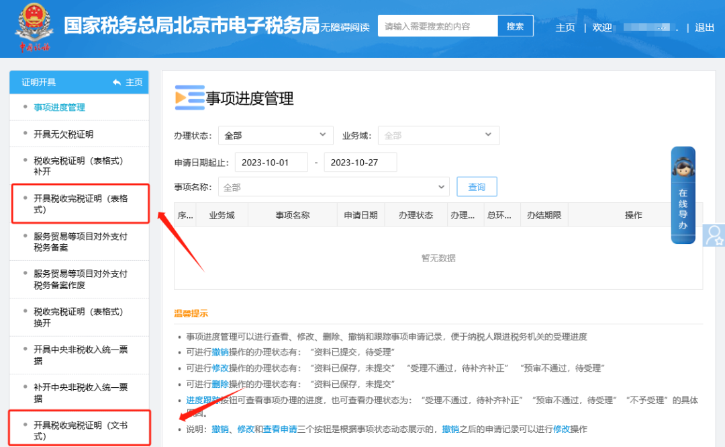Select 开具无欠税证明 in sidebar
Screen dimensions: 725x447
64,134
